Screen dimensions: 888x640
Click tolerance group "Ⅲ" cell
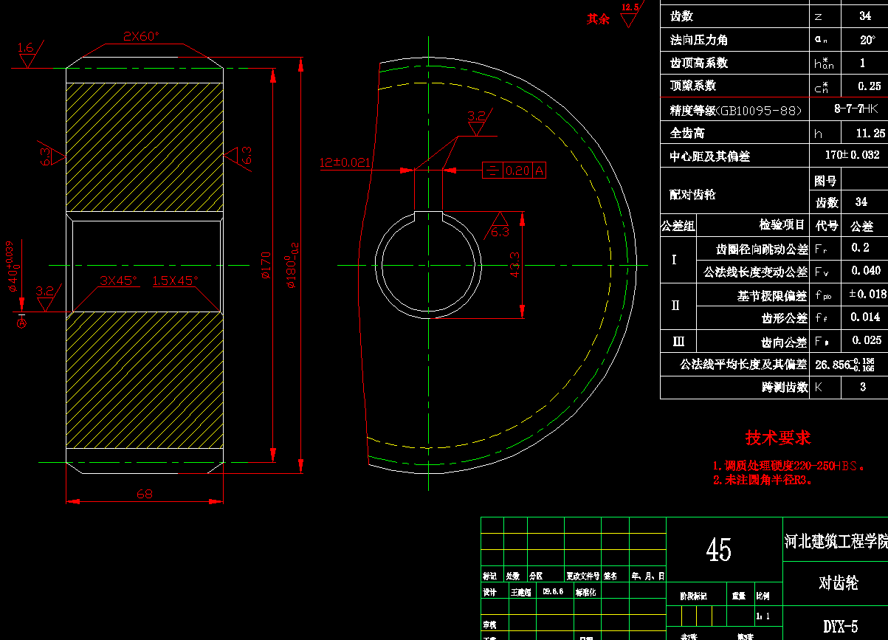678,340
